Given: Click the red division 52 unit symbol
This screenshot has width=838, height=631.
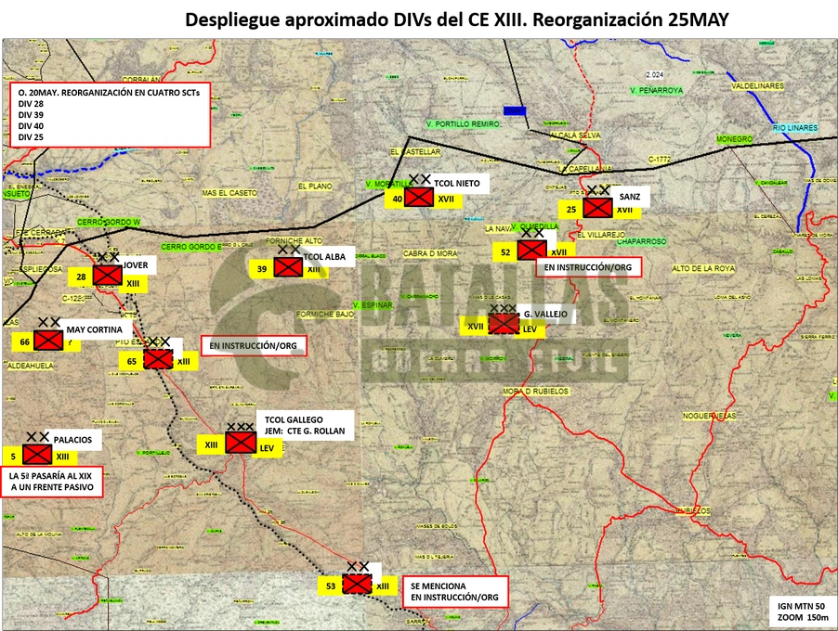Looking at the screenshot, I should (532, 251).
